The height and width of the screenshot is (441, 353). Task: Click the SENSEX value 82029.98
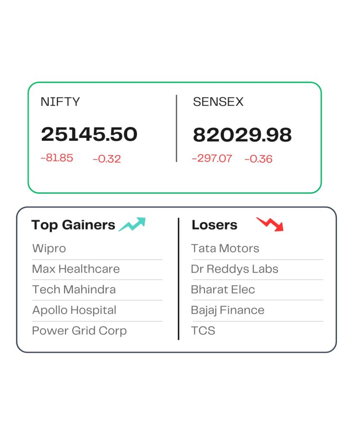pos(242,135)
